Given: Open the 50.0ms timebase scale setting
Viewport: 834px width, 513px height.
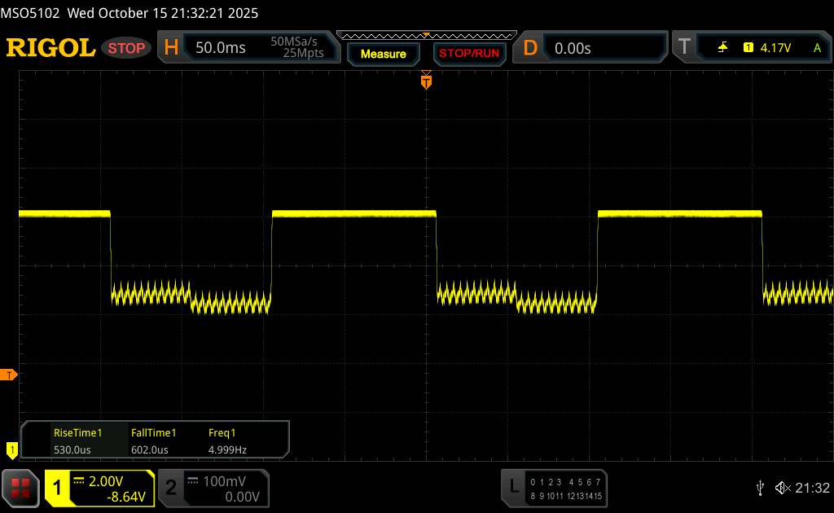Looking at the screenshot, I should [x=221, y=48].
